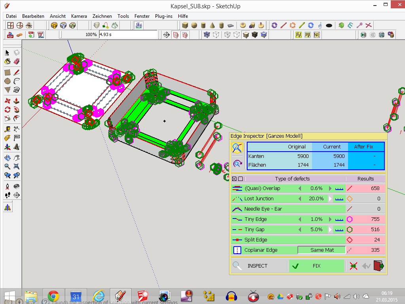The width and height of the screenshot is (405, 304).
Task: Click the Push/Pull tool
Action: coord(16,100)
